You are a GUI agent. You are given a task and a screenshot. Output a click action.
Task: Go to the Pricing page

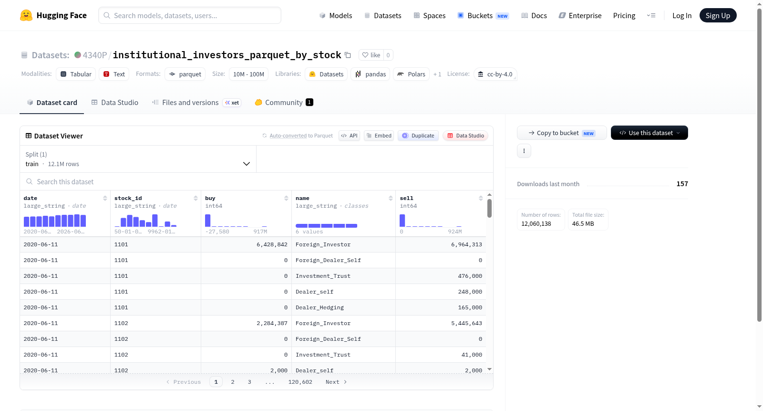pyautogui.click(x=624, y=15)
